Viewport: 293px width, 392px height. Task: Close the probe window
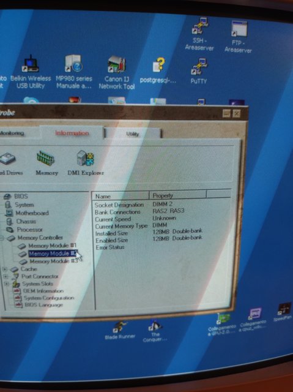(x=237, y=114)
